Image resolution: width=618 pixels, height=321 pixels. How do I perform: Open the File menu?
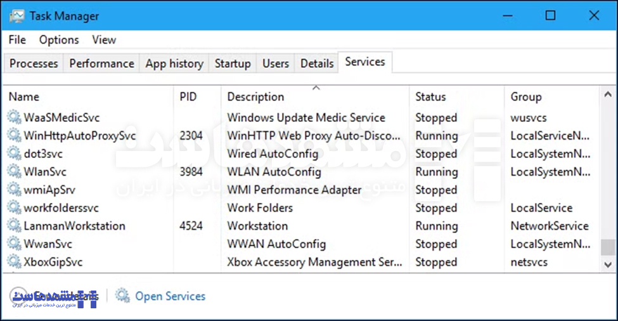point(17,40)
